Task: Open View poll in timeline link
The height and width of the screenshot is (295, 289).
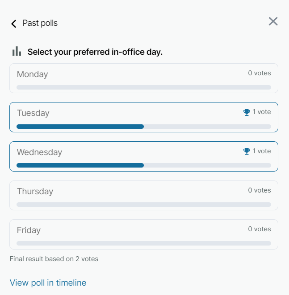Action: pos(48,283)
